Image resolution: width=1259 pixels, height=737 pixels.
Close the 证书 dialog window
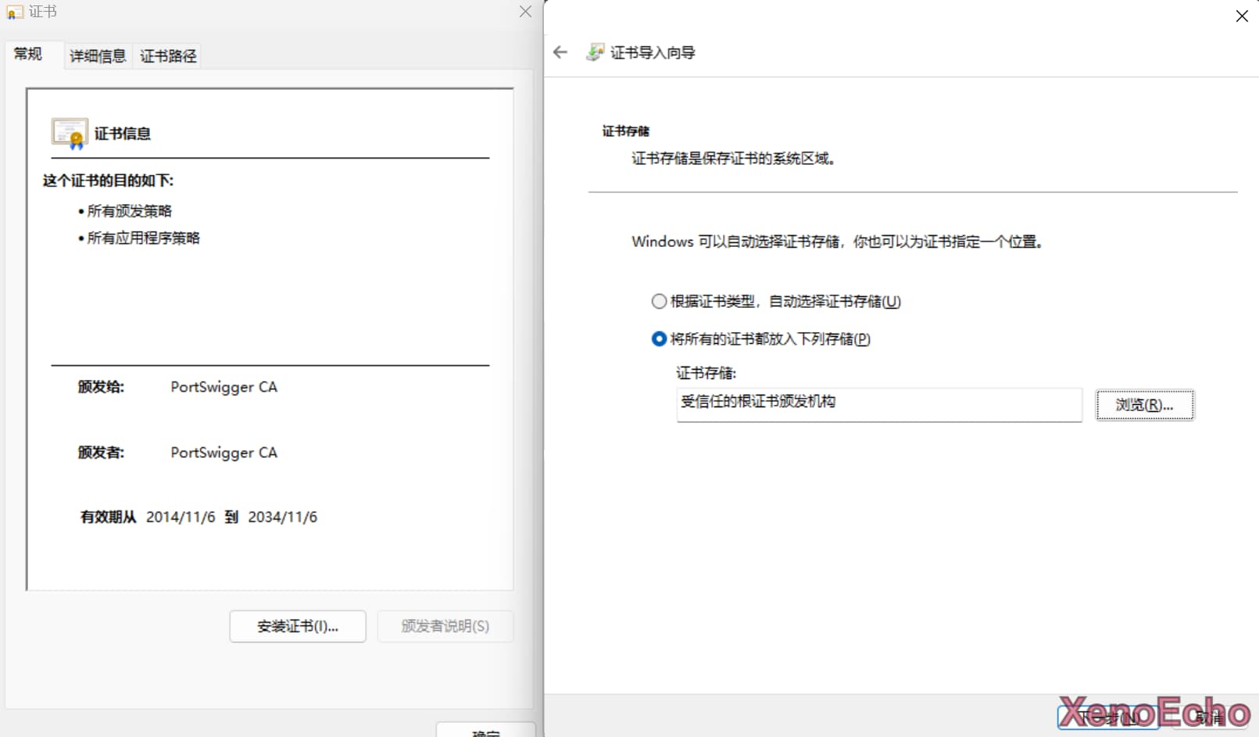[525, 12]
